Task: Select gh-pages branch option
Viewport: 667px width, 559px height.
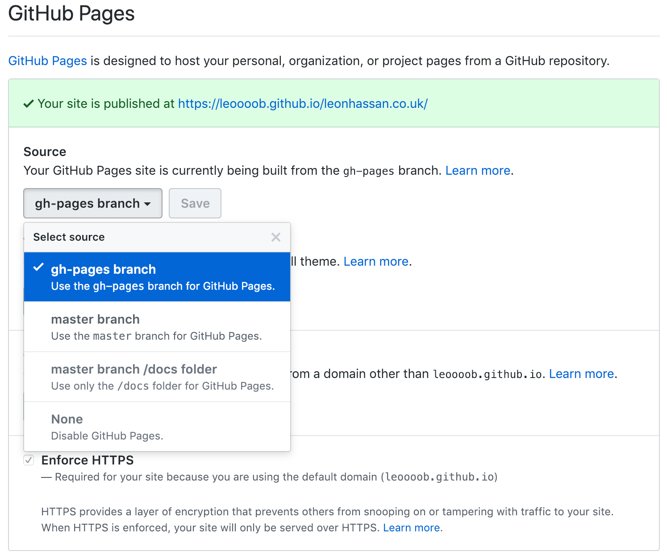Action: [x=157, y=277]
